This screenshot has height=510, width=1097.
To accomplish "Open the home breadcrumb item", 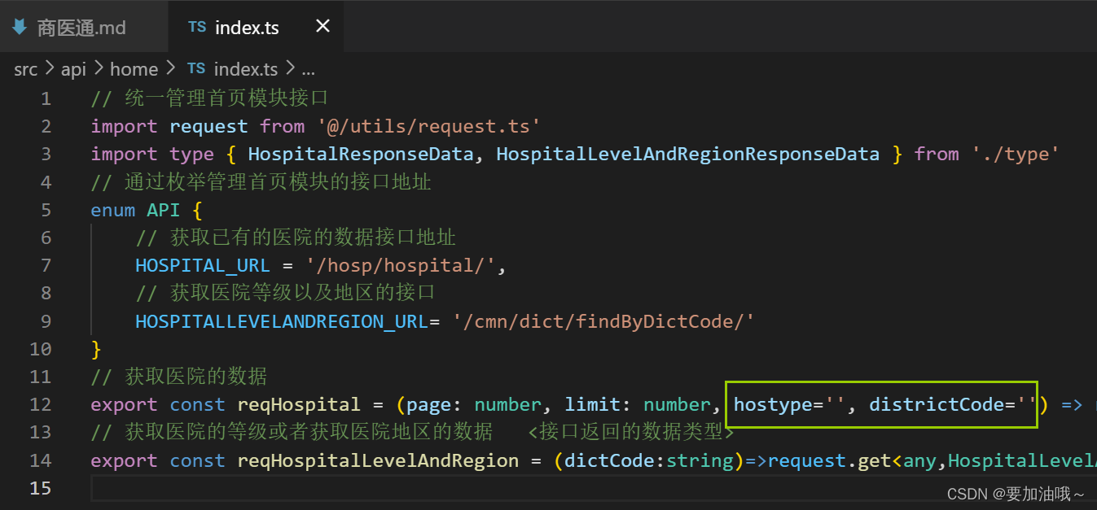I will point(134,68).
